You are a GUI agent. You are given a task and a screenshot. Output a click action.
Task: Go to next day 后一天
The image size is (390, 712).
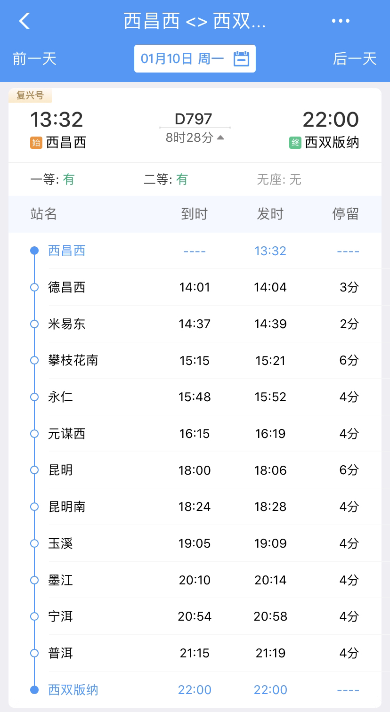pos(355,59)
